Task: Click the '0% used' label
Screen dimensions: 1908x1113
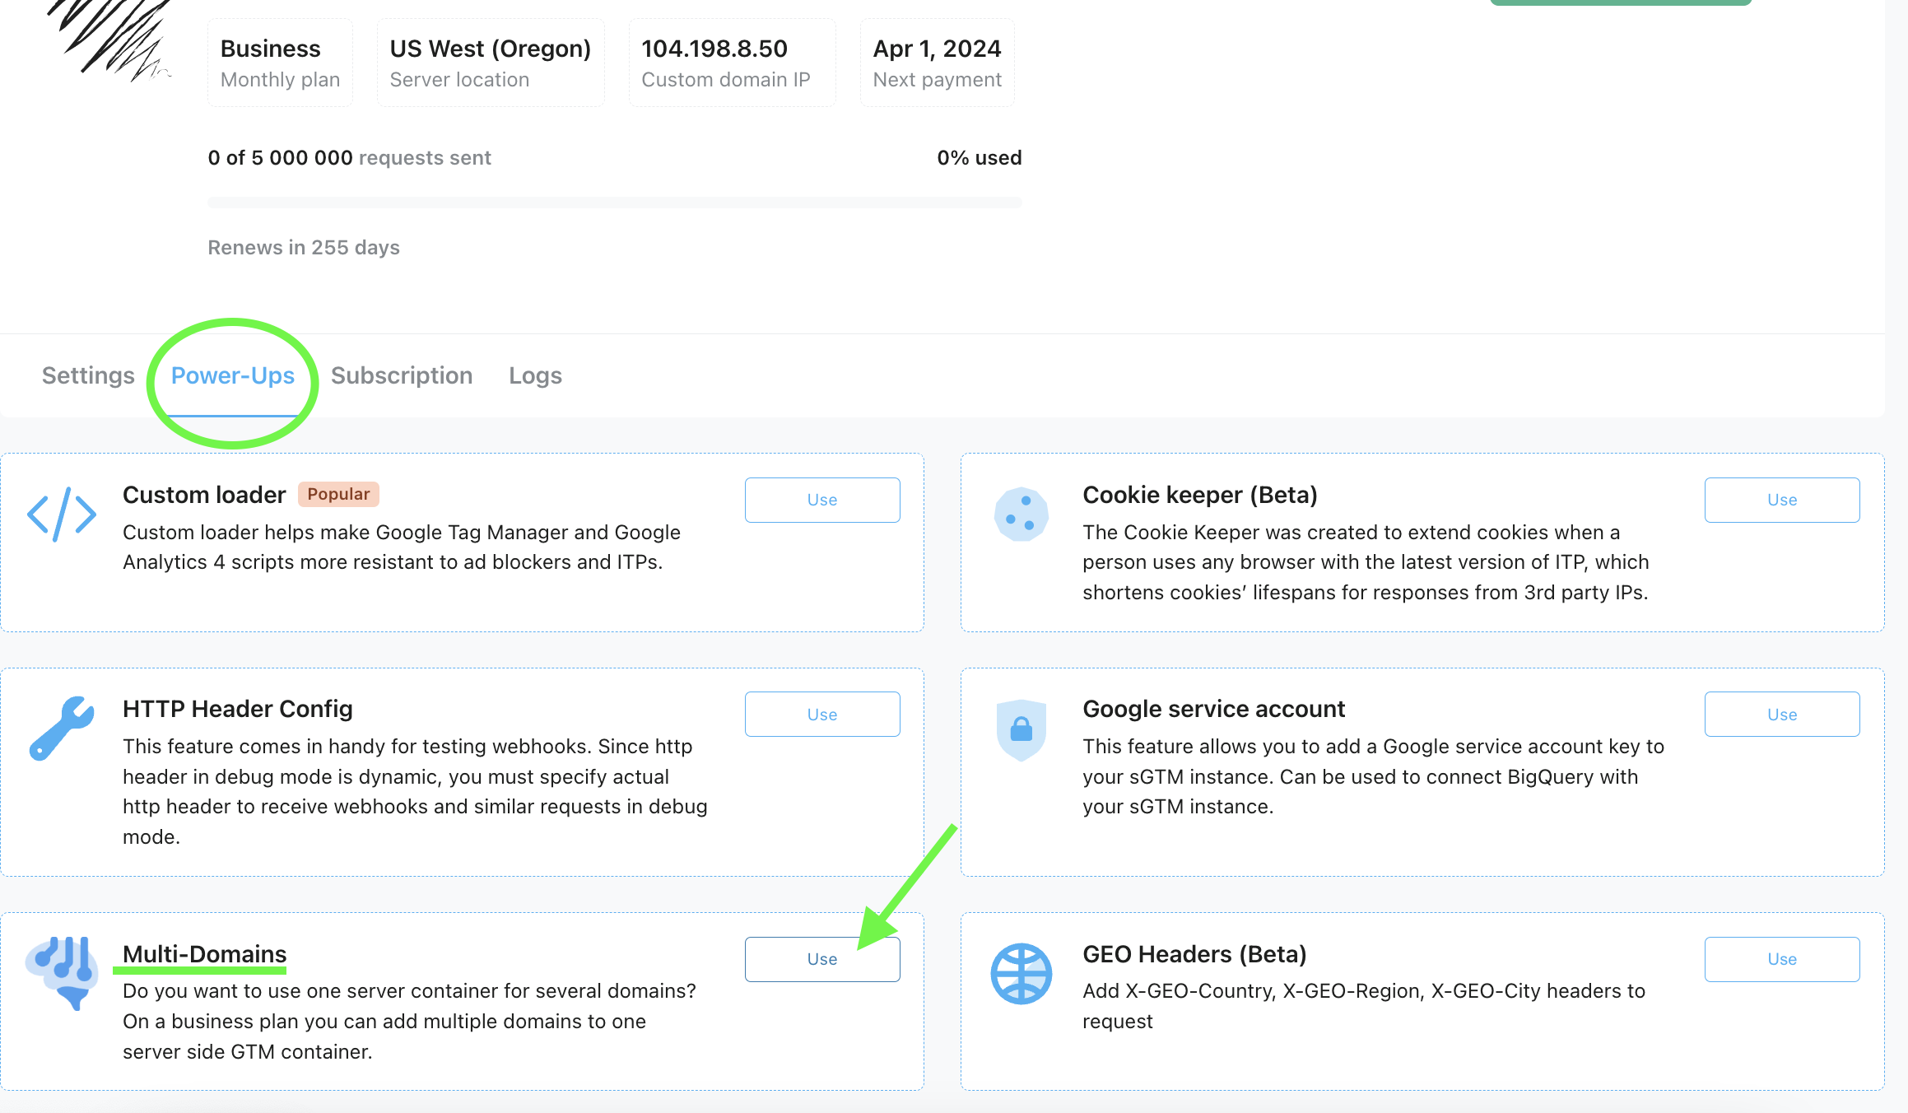Action: [x=980, y=157]
